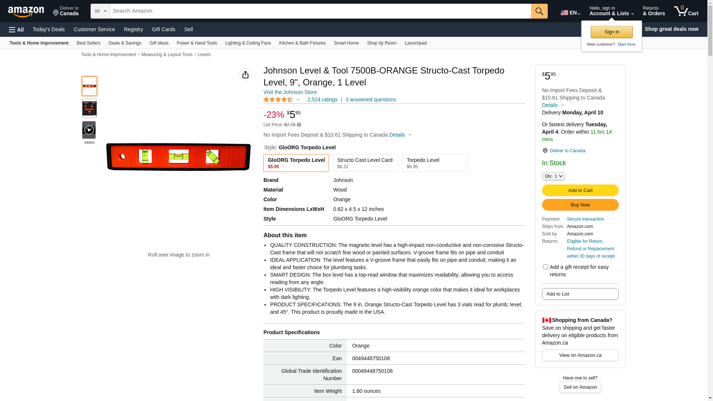
Task: Open the Visit the Johnson Store link
Action: pos(290,92)
